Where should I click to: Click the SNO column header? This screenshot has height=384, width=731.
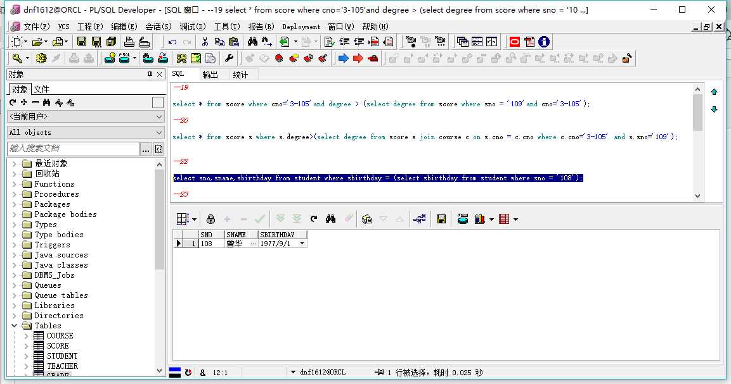point(212,235)
